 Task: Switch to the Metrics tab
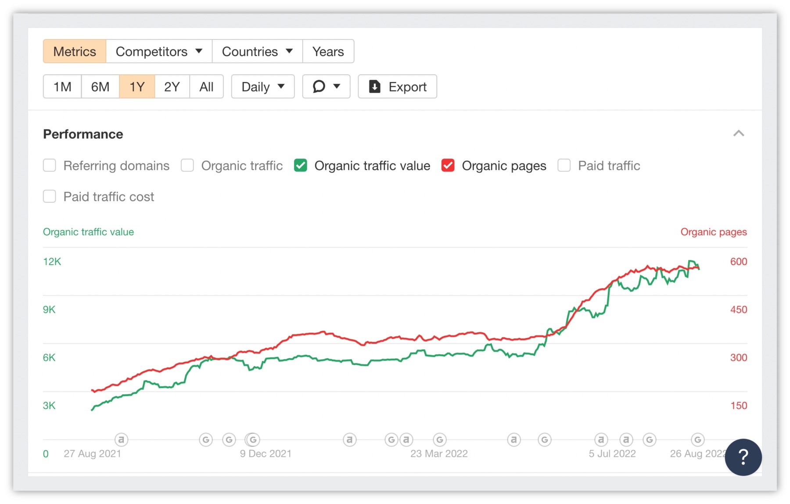tap(74, 51)
